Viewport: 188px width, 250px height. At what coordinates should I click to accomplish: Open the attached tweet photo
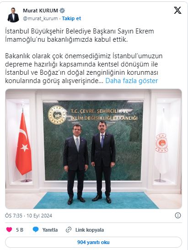[x=93, y=149]
